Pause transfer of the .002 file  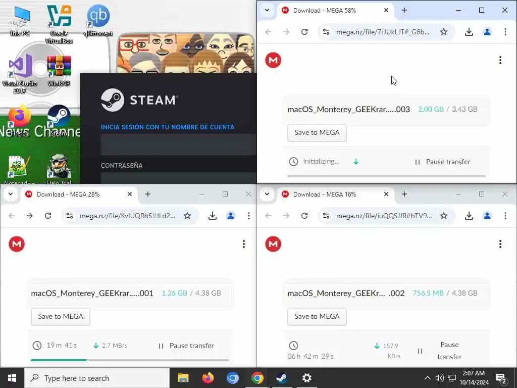point(440,351)
